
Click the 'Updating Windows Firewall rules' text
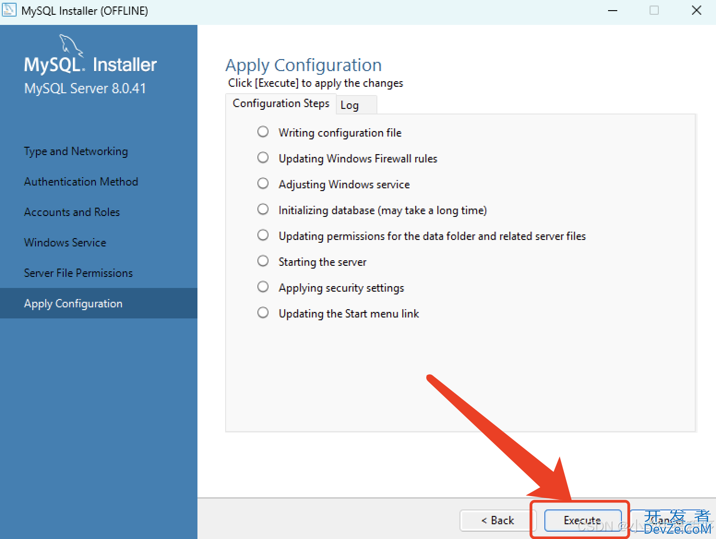coord(358,159)
